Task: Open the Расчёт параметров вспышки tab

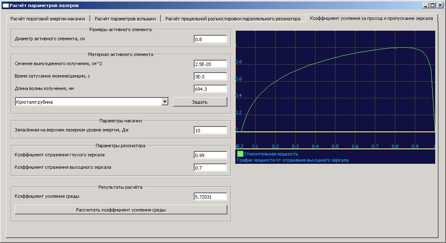Action: point(125,18)
